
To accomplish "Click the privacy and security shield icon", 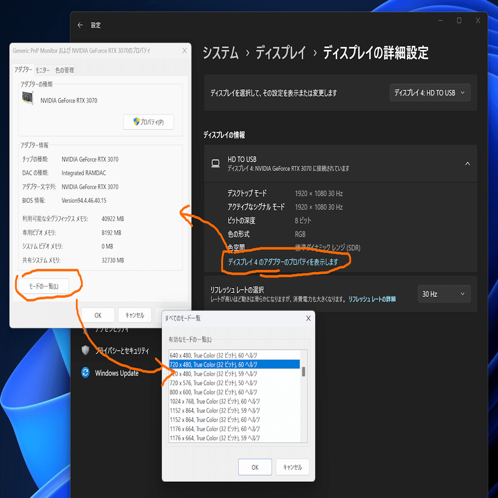I will pos(86,350).
